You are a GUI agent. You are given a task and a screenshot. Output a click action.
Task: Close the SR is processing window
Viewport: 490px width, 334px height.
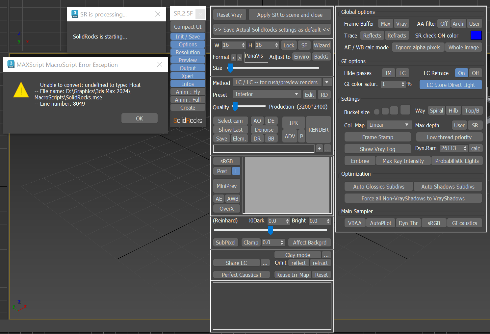[158, 14]
